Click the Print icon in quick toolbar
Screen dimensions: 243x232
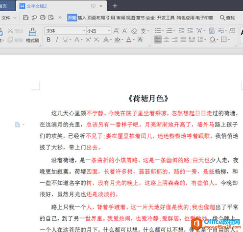43,18
